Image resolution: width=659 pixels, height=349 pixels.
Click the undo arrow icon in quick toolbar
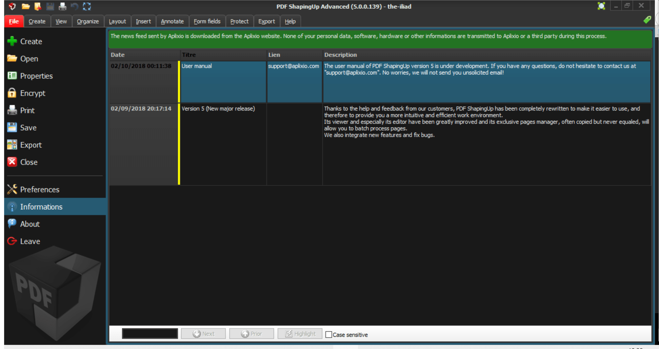pyautogui.click(x=75, y=6)
